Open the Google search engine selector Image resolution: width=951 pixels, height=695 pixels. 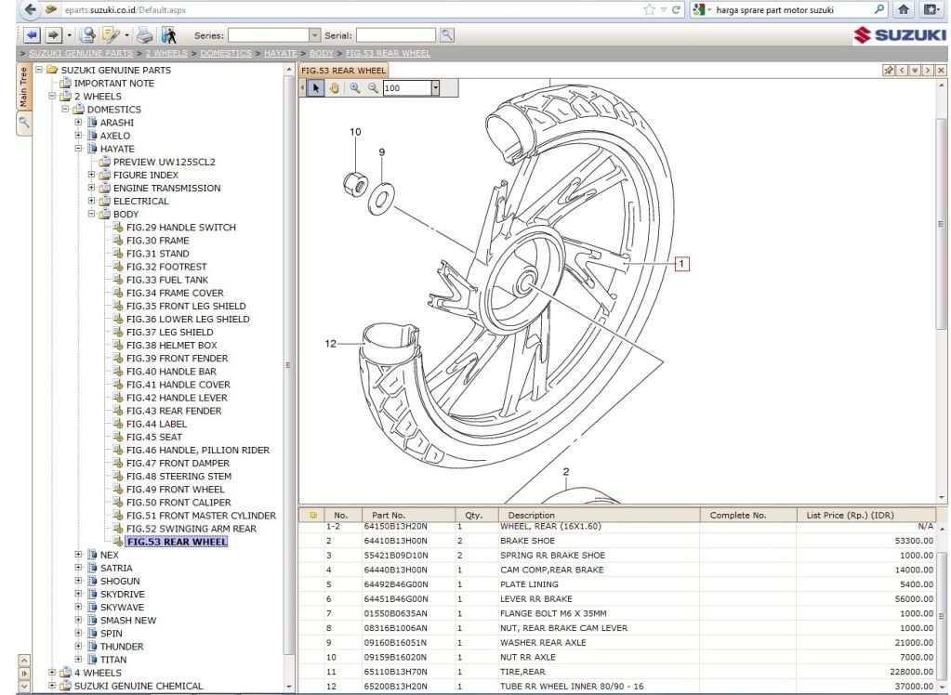pyautogui.click(x=702, y=9)
